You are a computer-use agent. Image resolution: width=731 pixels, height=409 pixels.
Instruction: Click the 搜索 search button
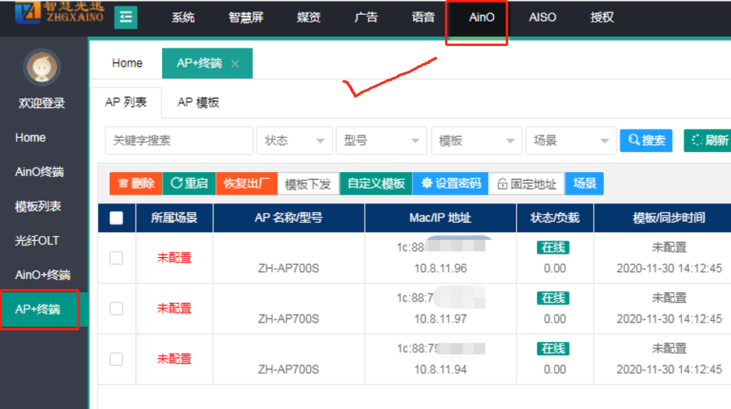click(x=645, y=140)
